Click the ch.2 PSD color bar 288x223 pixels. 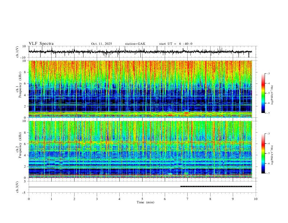[263, 153]
